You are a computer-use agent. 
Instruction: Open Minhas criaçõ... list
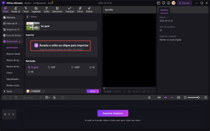(x=13, y=85)
